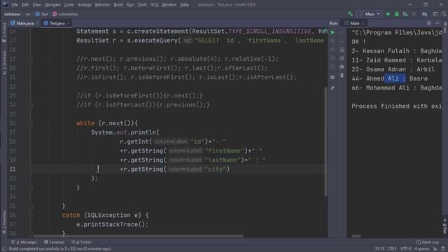Toggle fold marker at catch line 36
This screenshot has width=448, height=252.
coord(31,215)
